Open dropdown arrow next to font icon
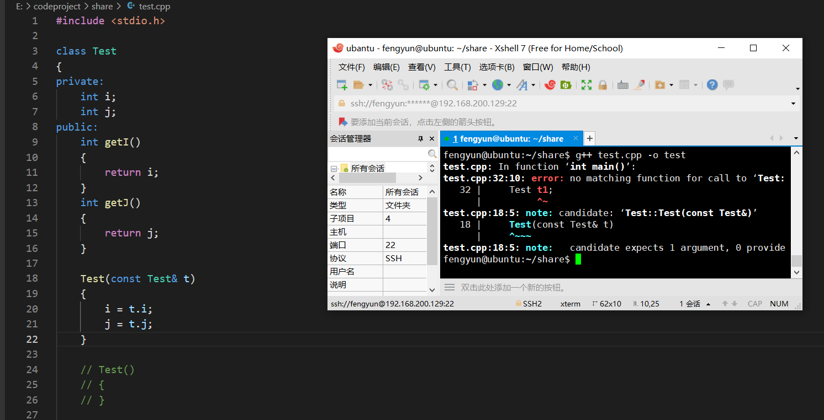The image size is (824, 420). pyautogui.click(x=533, y=85)
